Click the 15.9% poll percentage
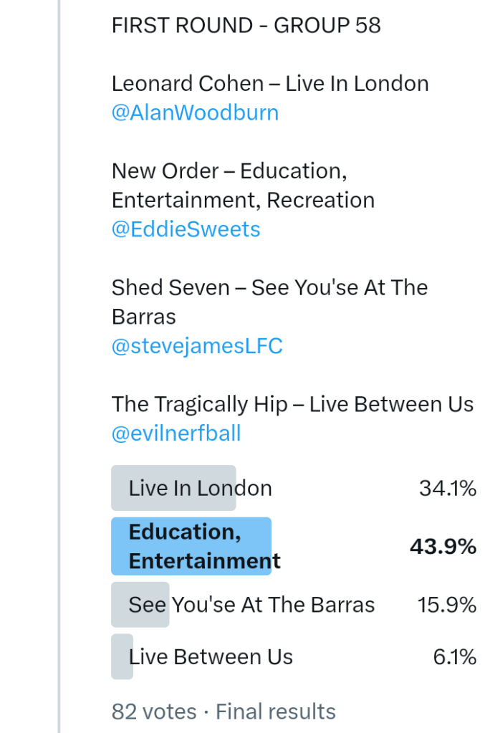The width and height of the screenshot is (500, 733). click(x=447, y=605)
